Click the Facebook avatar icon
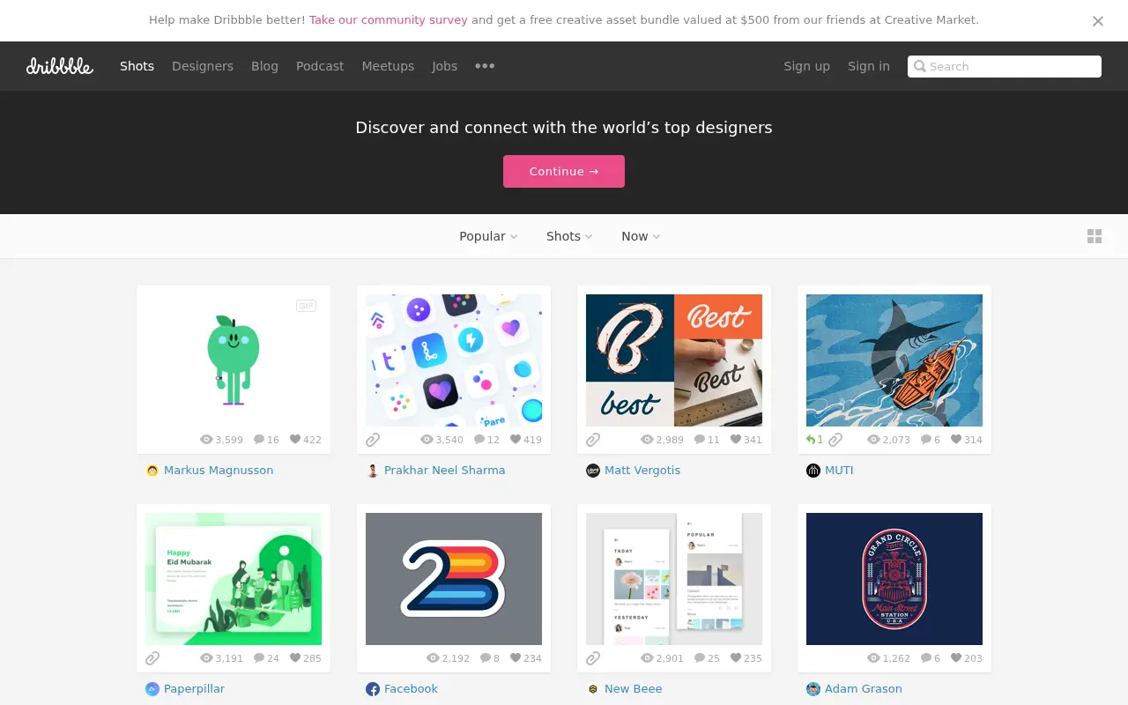Image resolution: width=1128 pixels, height=705 pixels. (x=373, y=689)
